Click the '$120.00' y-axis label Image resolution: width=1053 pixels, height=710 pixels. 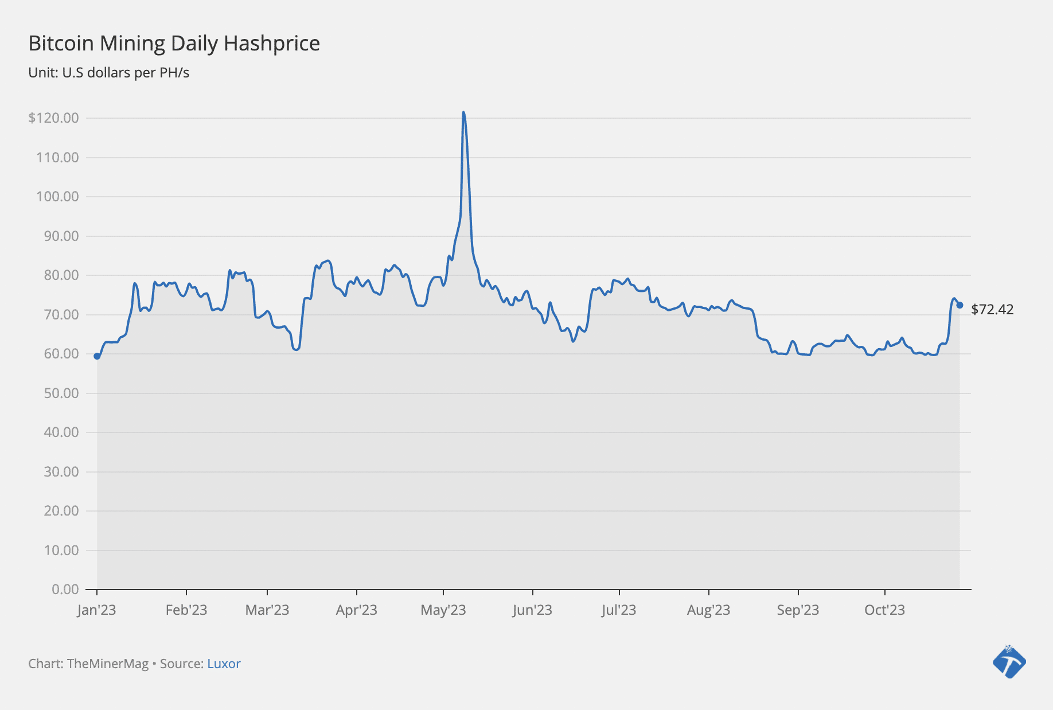(53, 118)
